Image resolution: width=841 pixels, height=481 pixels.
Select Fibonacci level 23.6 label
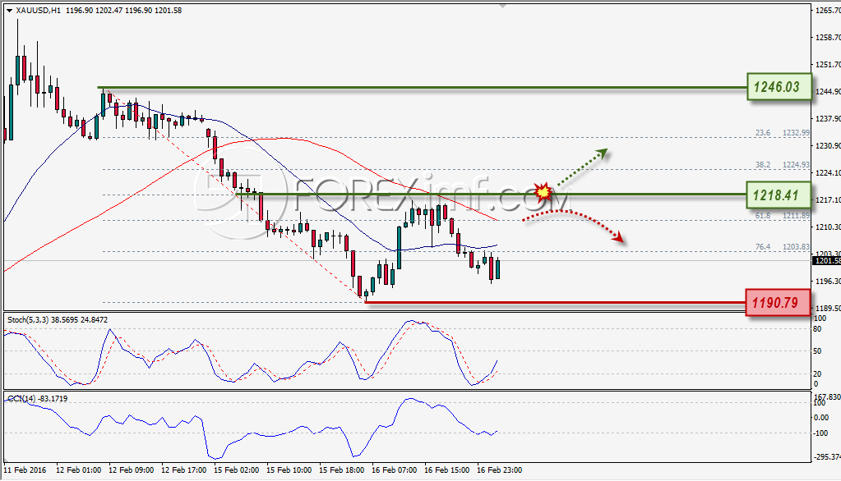point(763,133)
